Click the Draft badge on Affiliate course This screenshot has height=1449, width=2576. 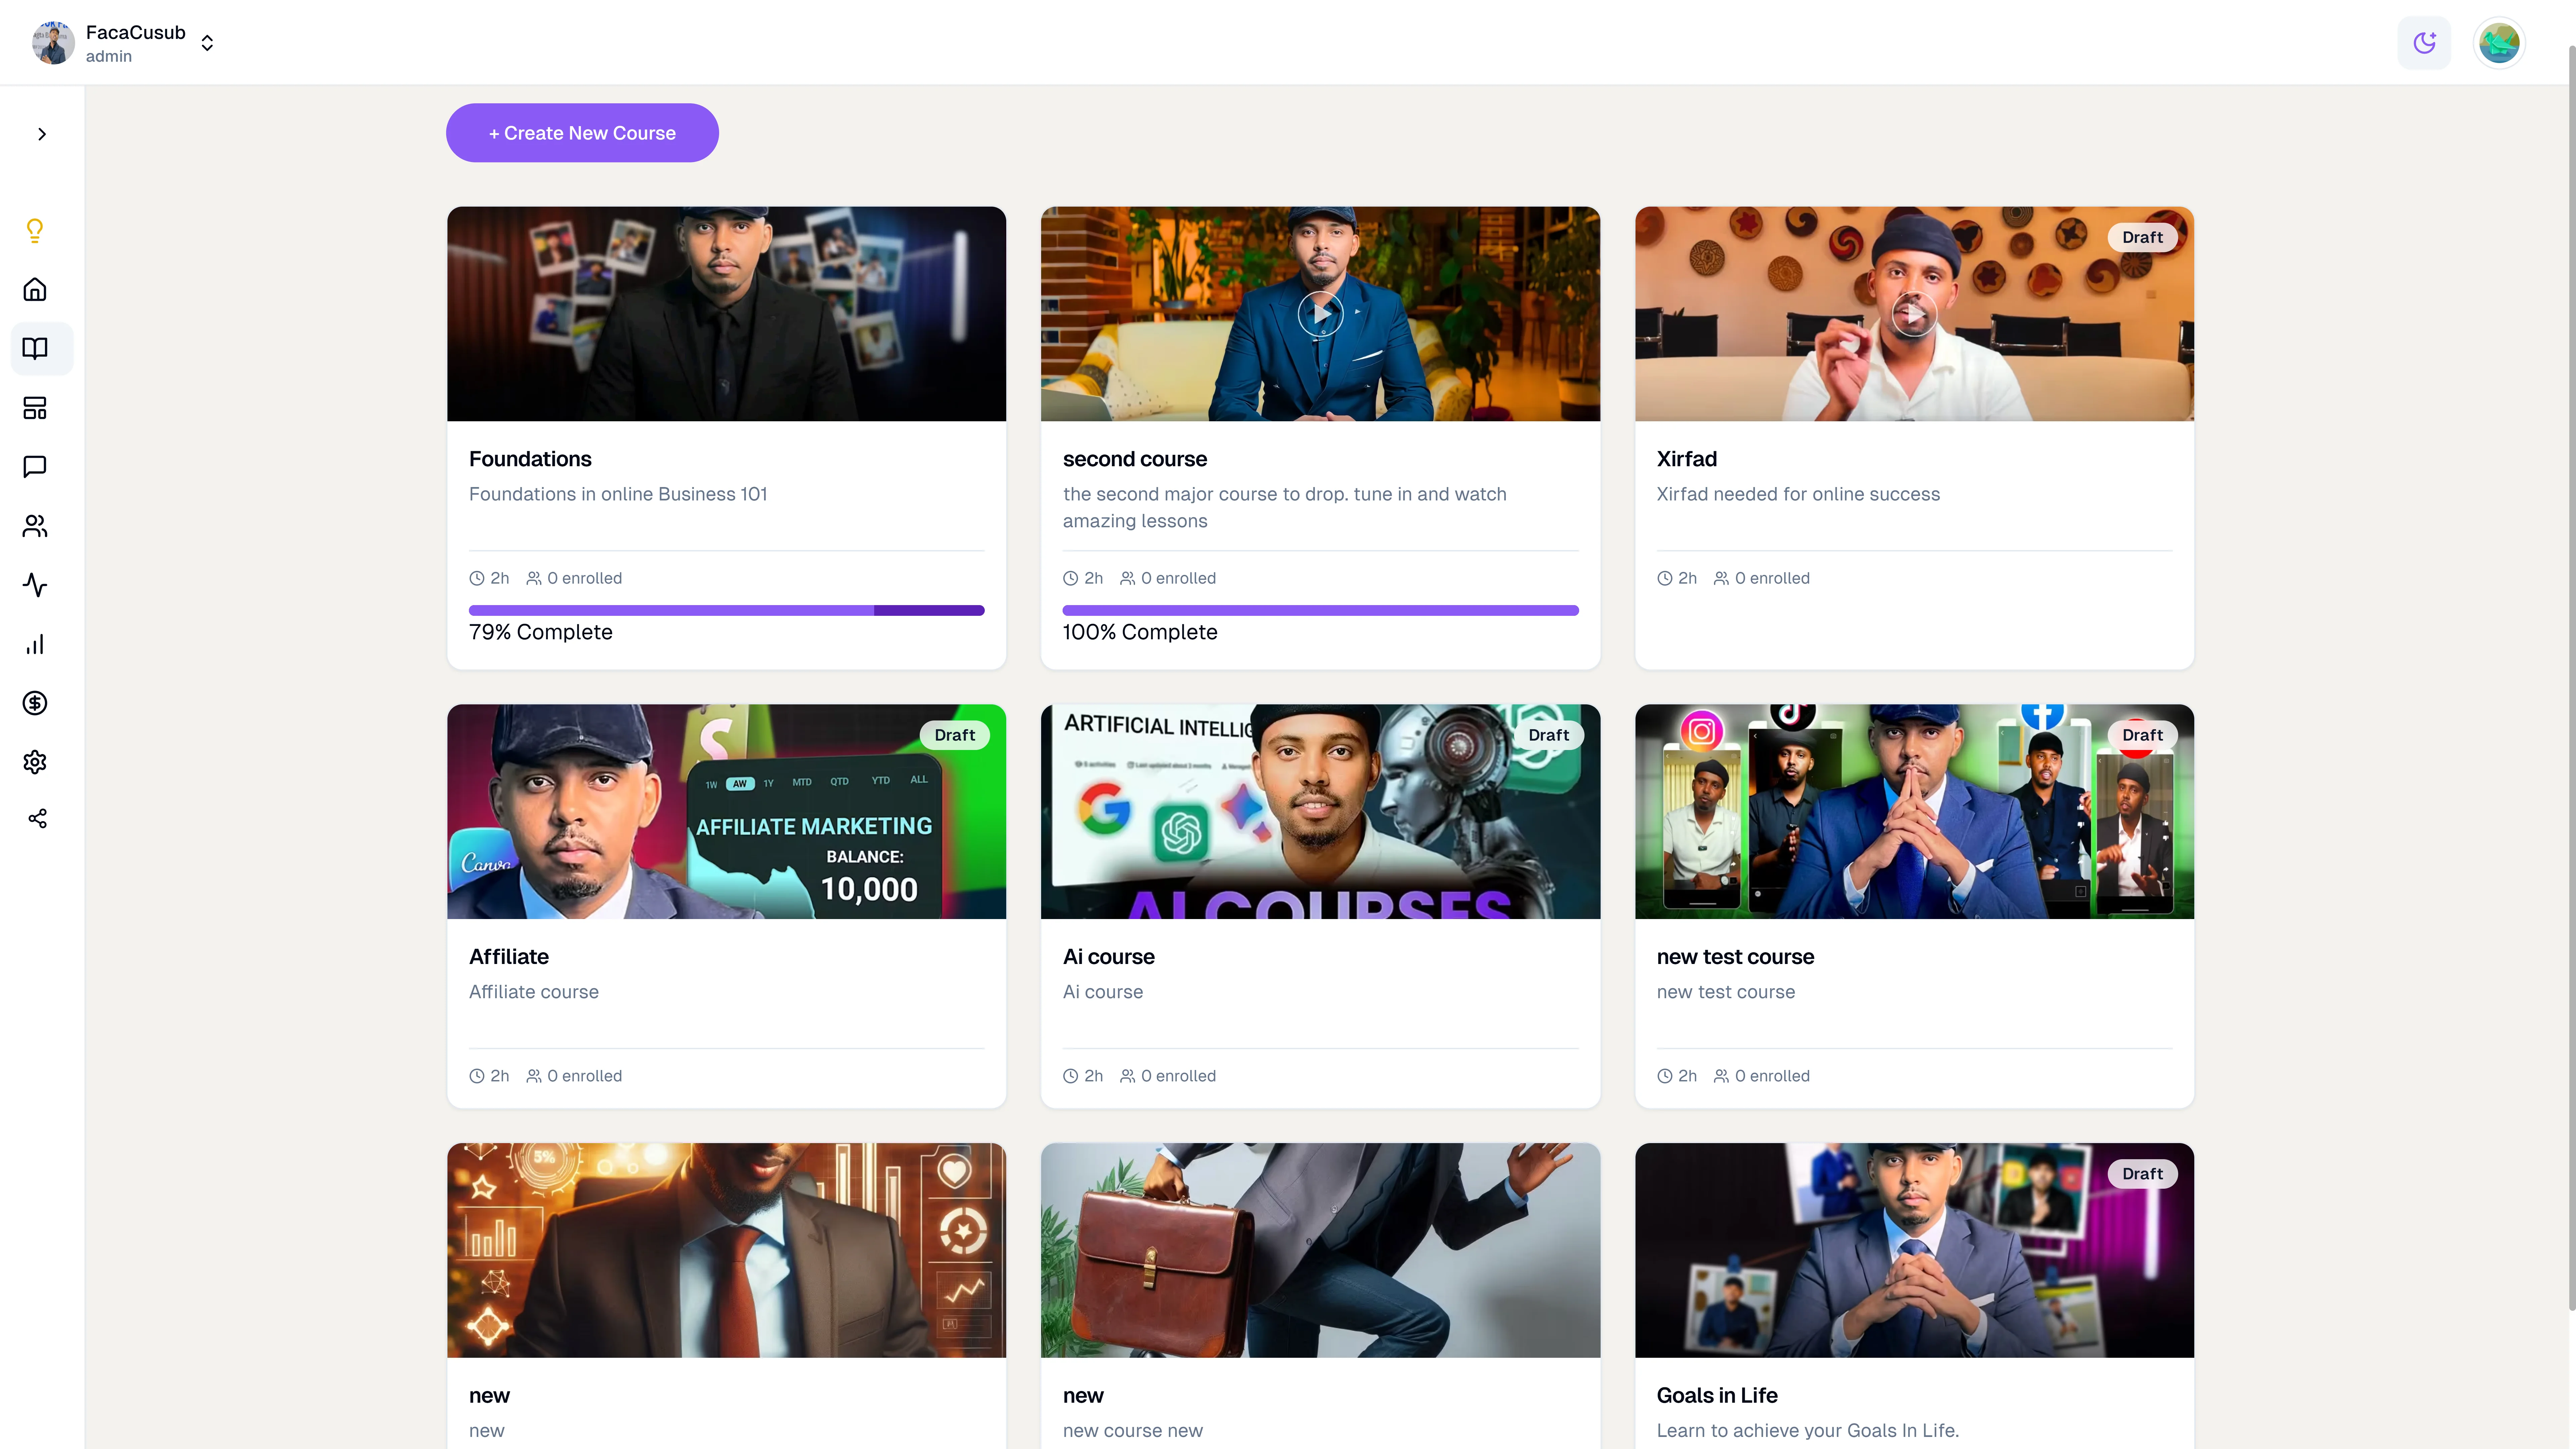coord(954,735)
